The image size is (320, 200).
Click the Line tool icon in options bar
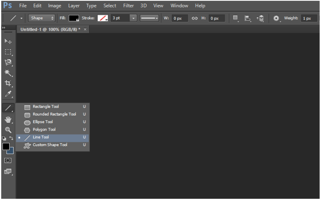13,18
